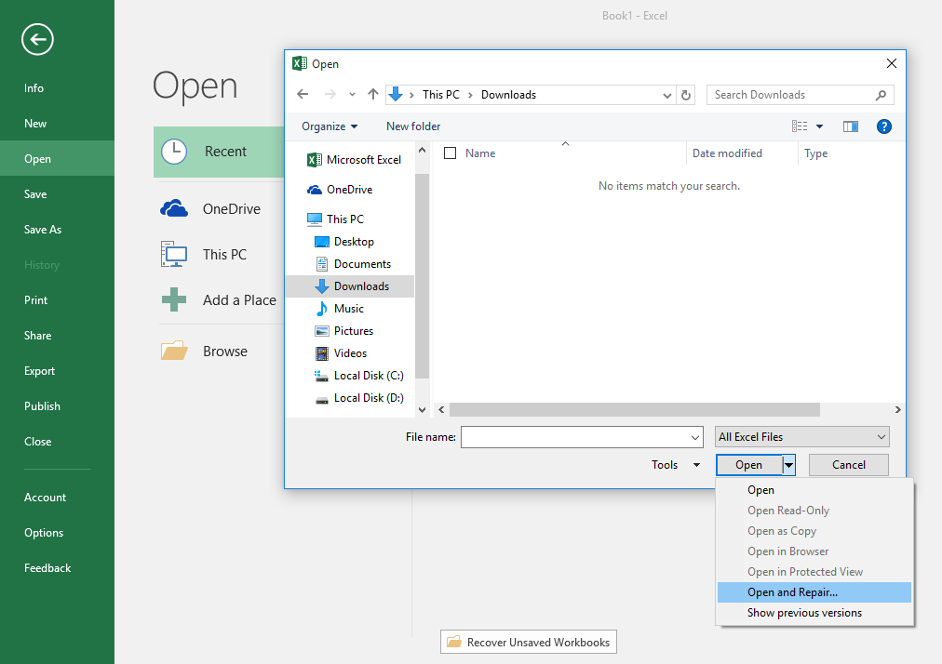The height and width of the screenshot is (664, 942).
Task: Sort by the Date modified column
Action: [727, 153]
